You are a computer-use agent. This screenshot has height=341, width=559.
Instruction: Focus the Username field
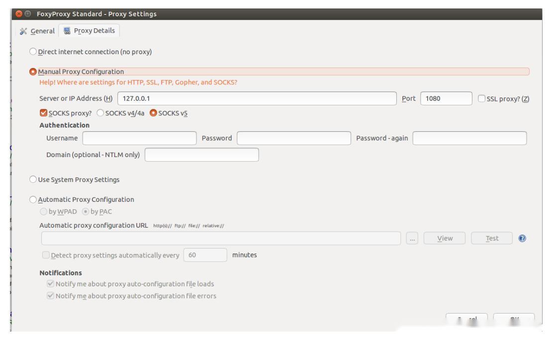[x=139, y=138]
